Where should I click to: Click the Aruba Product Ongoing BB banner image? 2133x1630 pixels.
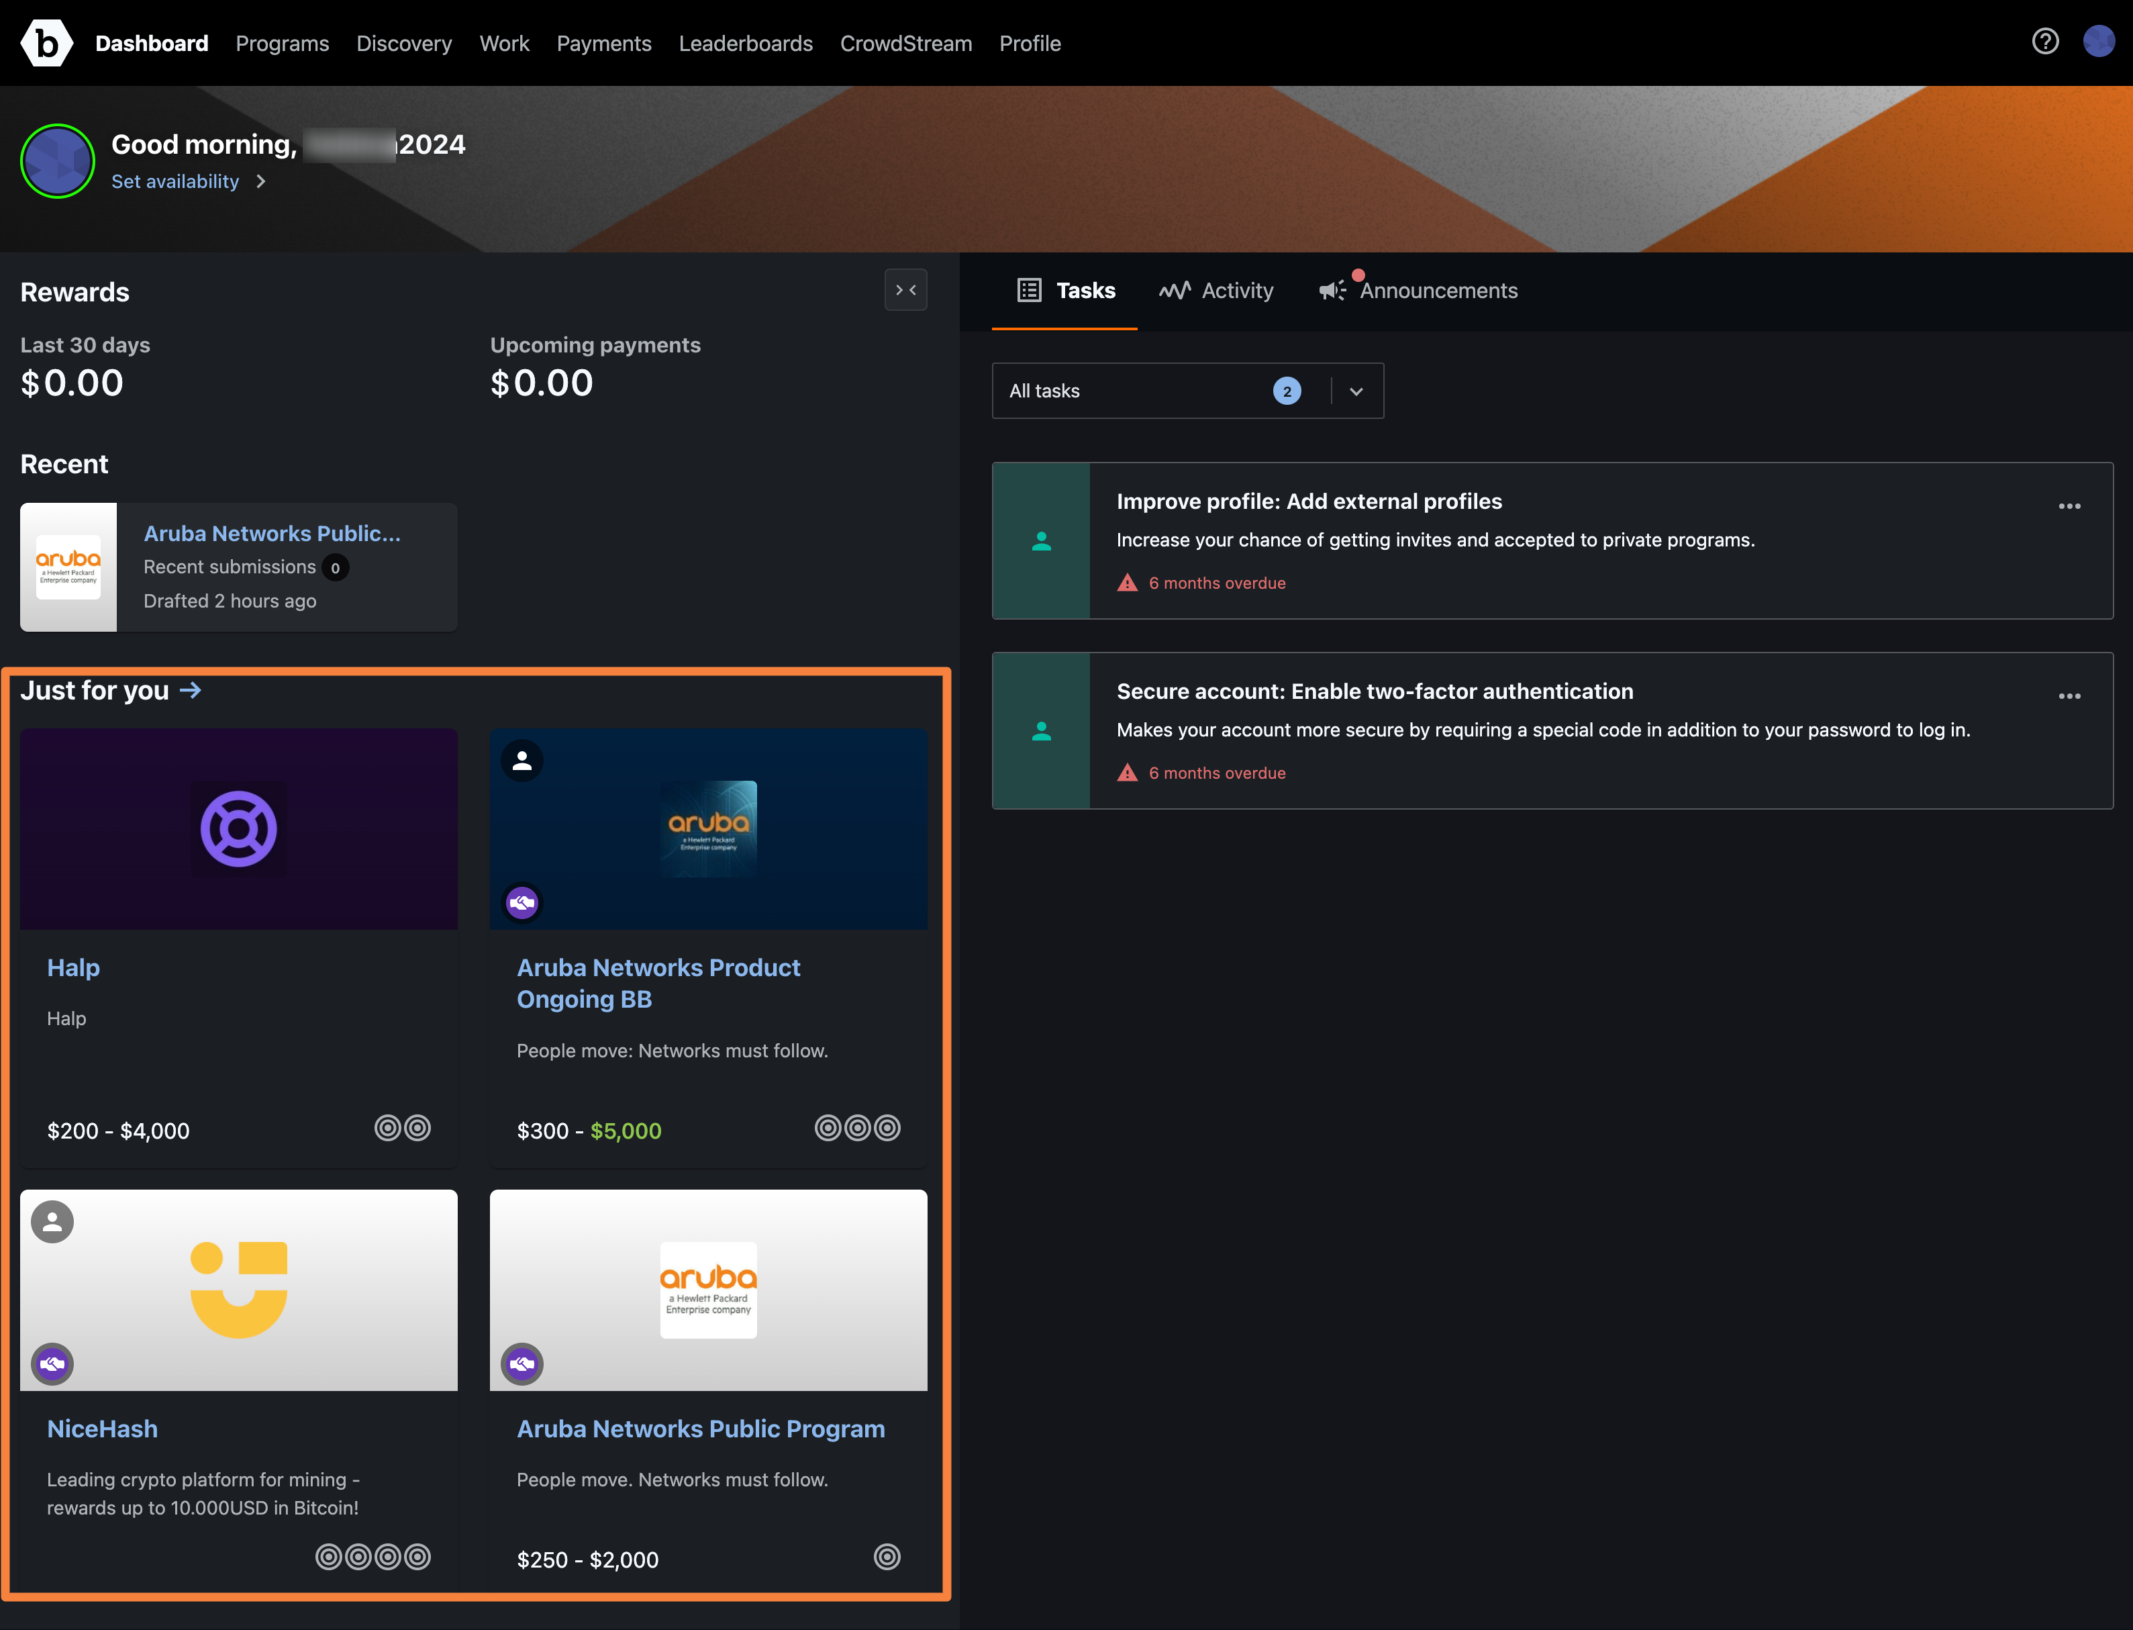[708, 830]
